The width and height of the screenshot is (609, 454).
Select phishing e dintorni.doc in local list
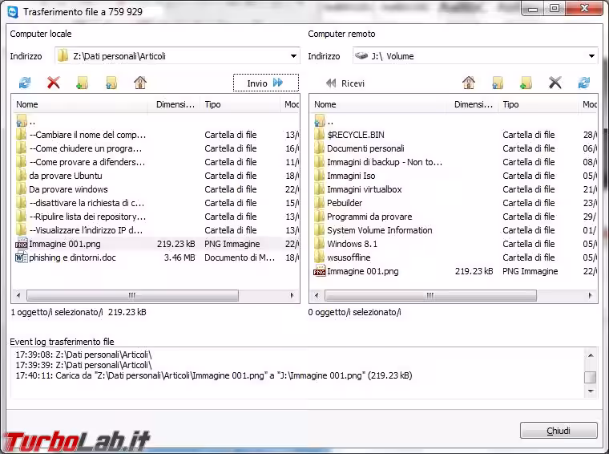click(72, 257)
